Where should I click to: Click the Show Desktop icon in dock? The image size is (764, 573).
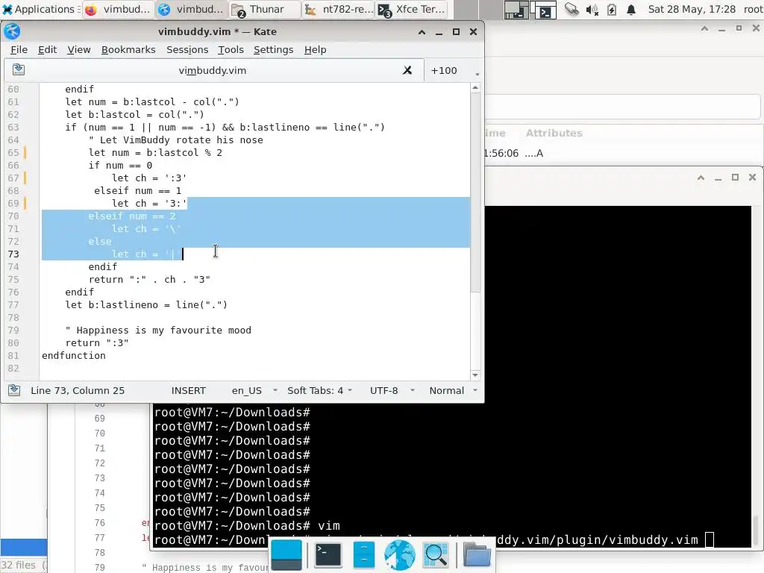(x=286, y=555)
